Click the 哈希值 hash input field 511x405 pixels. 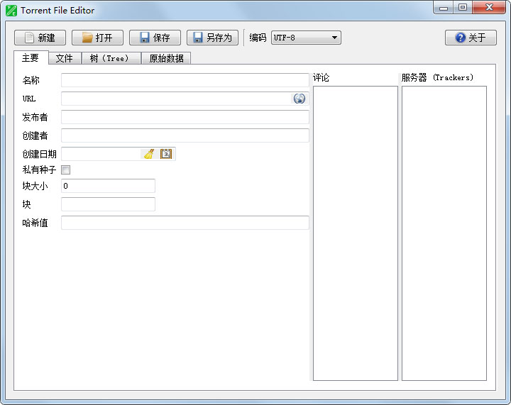click(185, 223)
